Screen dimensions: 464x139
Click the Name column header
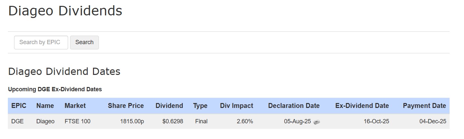(x=45, y=106)
